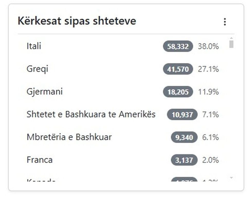The width and height of the screenshot is (252, 199).
Task: Select the Franca list item
Action: pos(40,160)
